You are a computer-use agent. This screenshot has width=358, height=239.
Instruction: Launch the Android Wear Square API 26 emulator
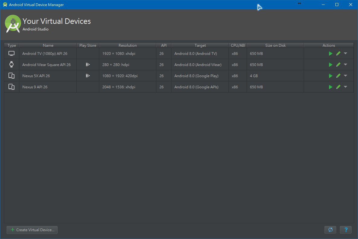(331, 65)
